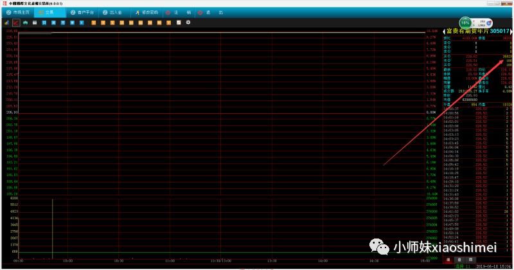Click 修改密码 to change the password

[146, 12]
